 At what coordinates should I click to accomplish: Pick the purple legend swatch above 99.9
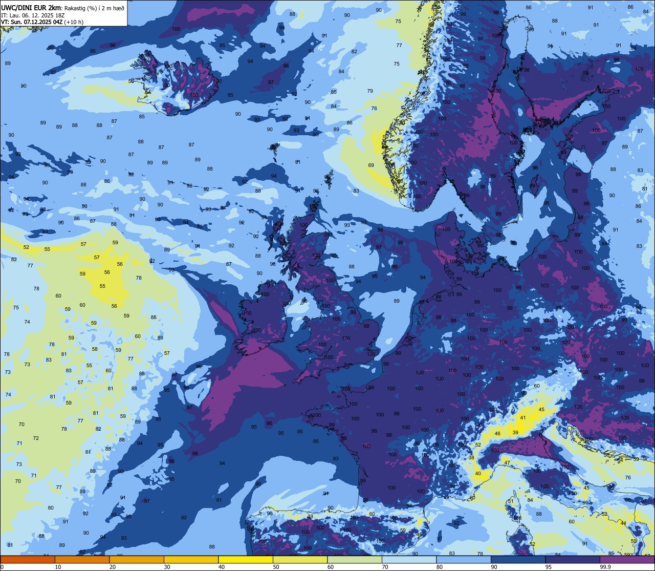coord(627,559)
